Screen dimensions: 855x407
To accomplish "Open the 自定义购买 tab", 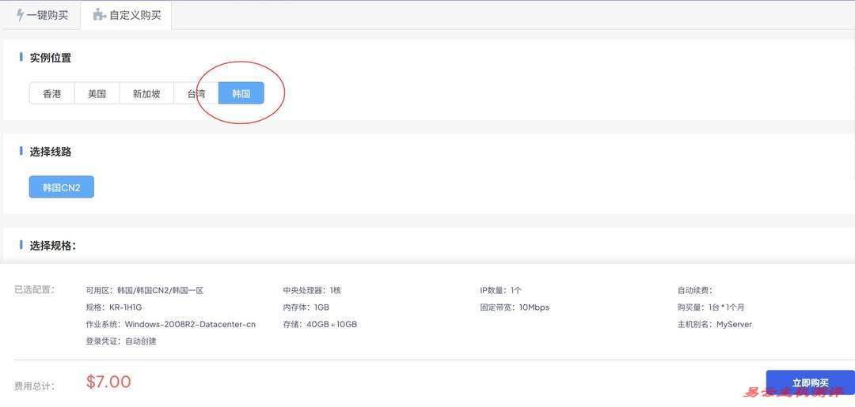I will pos(126,15).
